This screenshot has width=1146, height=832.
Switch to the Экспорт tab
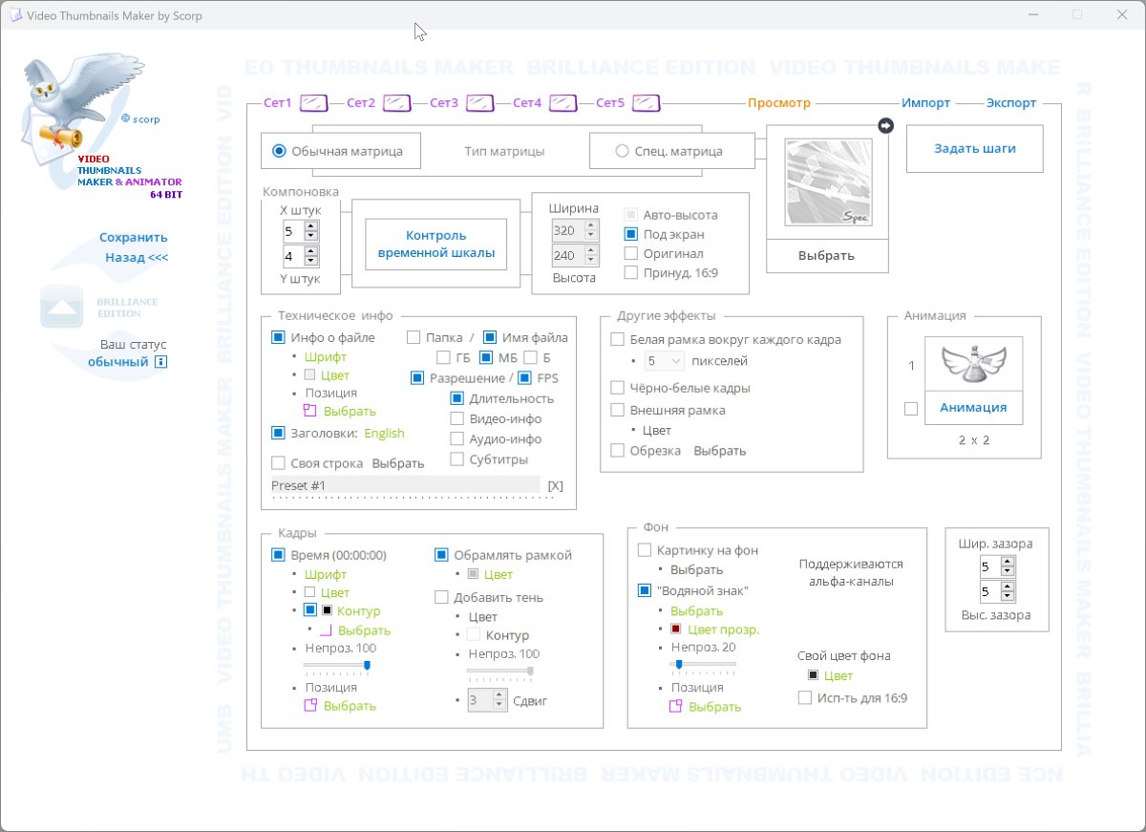tap(1011, 103)
